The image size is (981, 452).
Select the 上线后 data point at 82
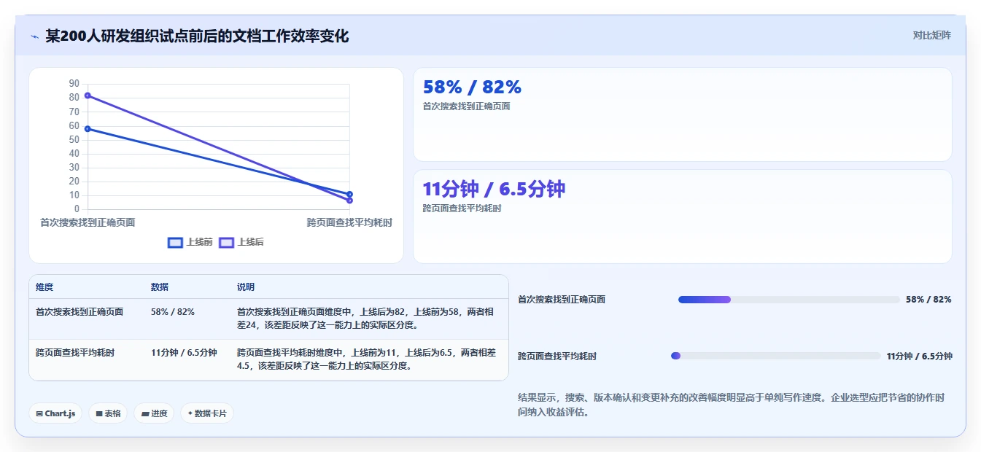pyautogui.click(x=88, y=96)
